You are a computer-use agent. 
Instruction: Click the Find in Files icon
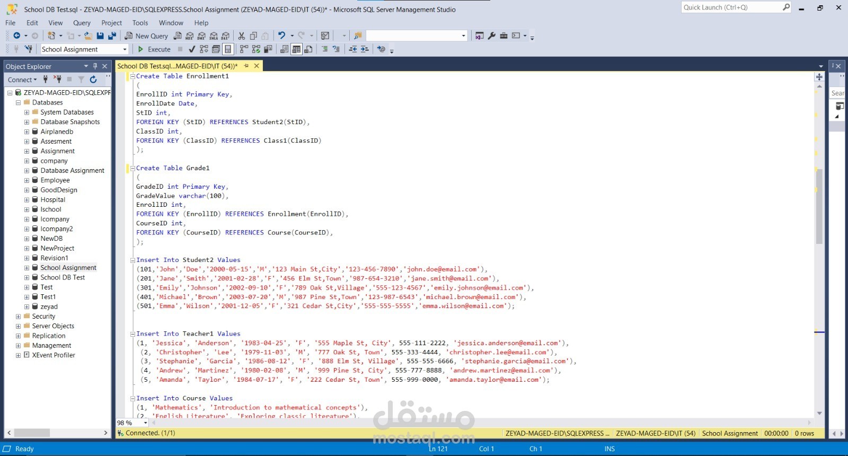(x=358, y=36)
